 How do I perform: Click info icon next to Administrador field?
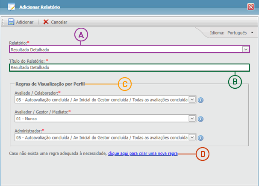pyautogui.click(x=200, y=138)
